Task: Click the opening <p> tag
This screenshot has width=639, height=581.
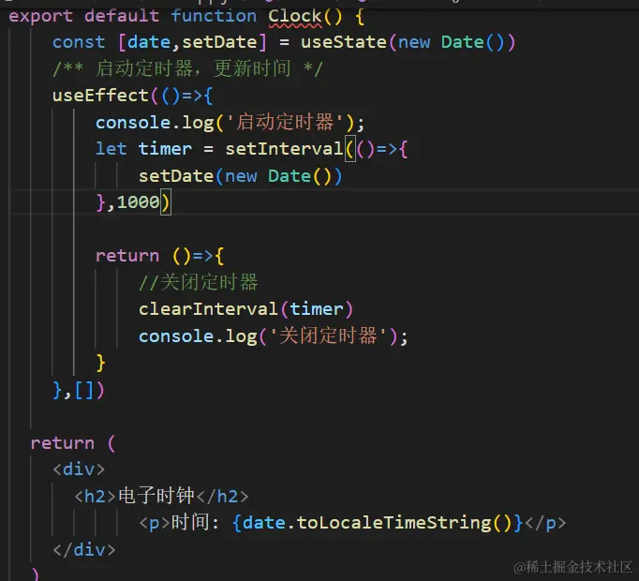Action: (154, 523)
